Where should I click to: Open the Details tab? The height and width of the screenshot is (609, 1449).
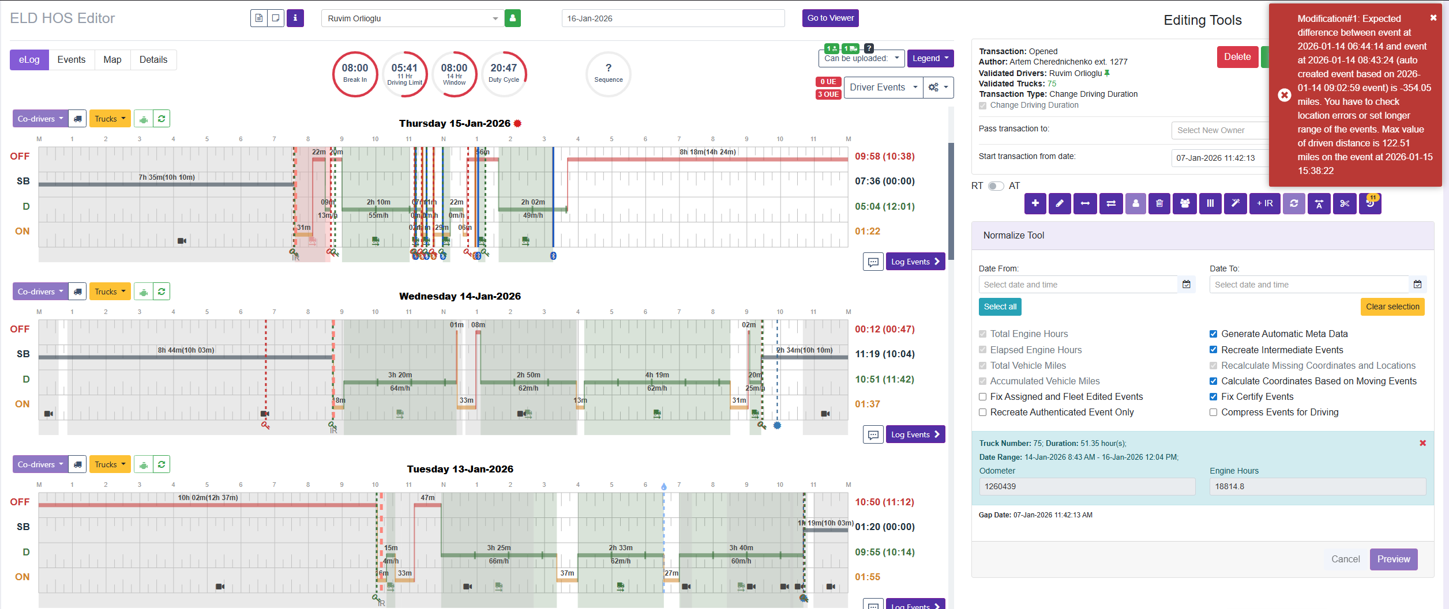153,60
